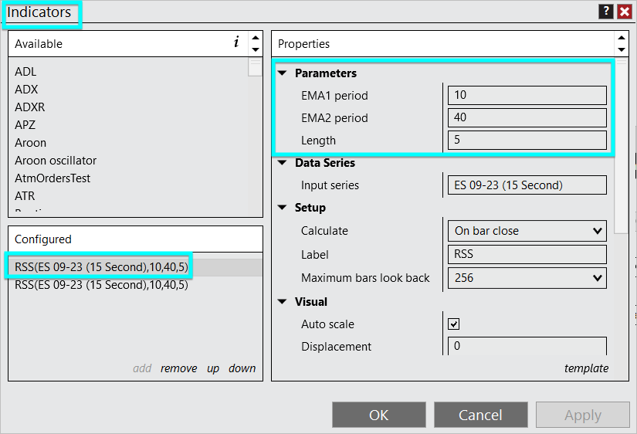This screenshot has height=434, width=637.
Task: Toggle the Auto scale checkbox
Action: (454, 324)
